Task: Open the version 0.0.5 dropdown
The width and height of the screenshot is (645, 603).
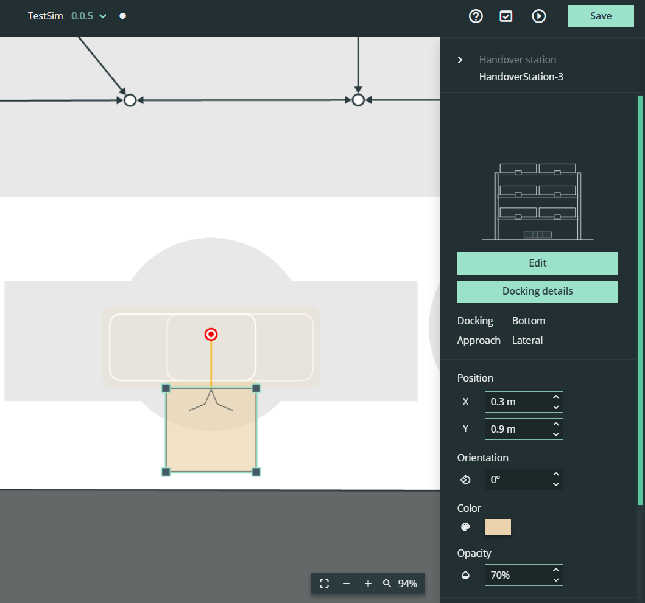Action: coord(89,16)
